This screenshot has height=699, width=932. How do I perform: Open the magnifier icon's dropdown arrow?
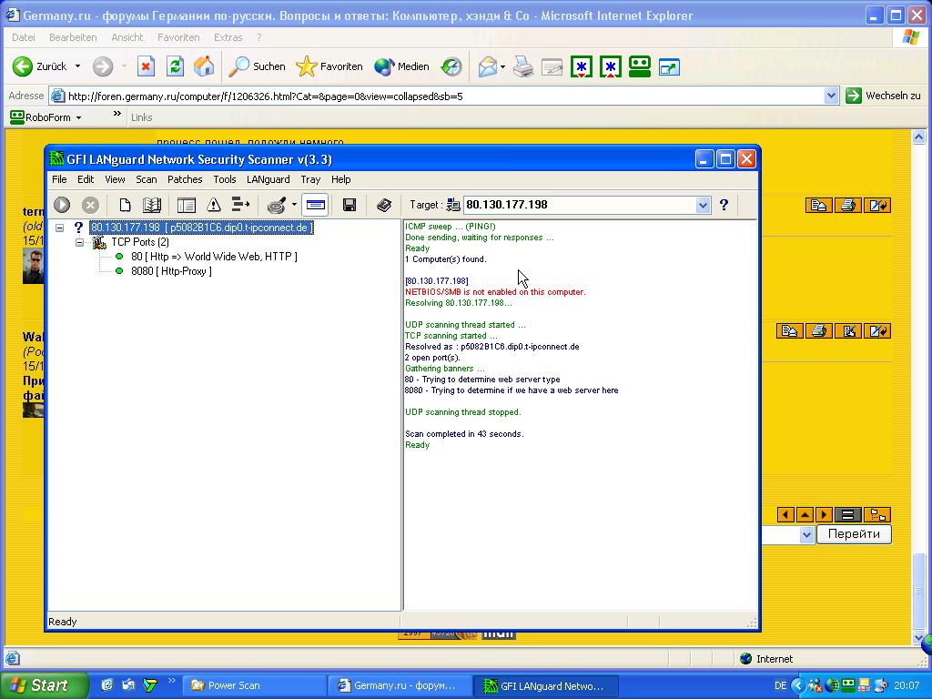tap(294, 205)
